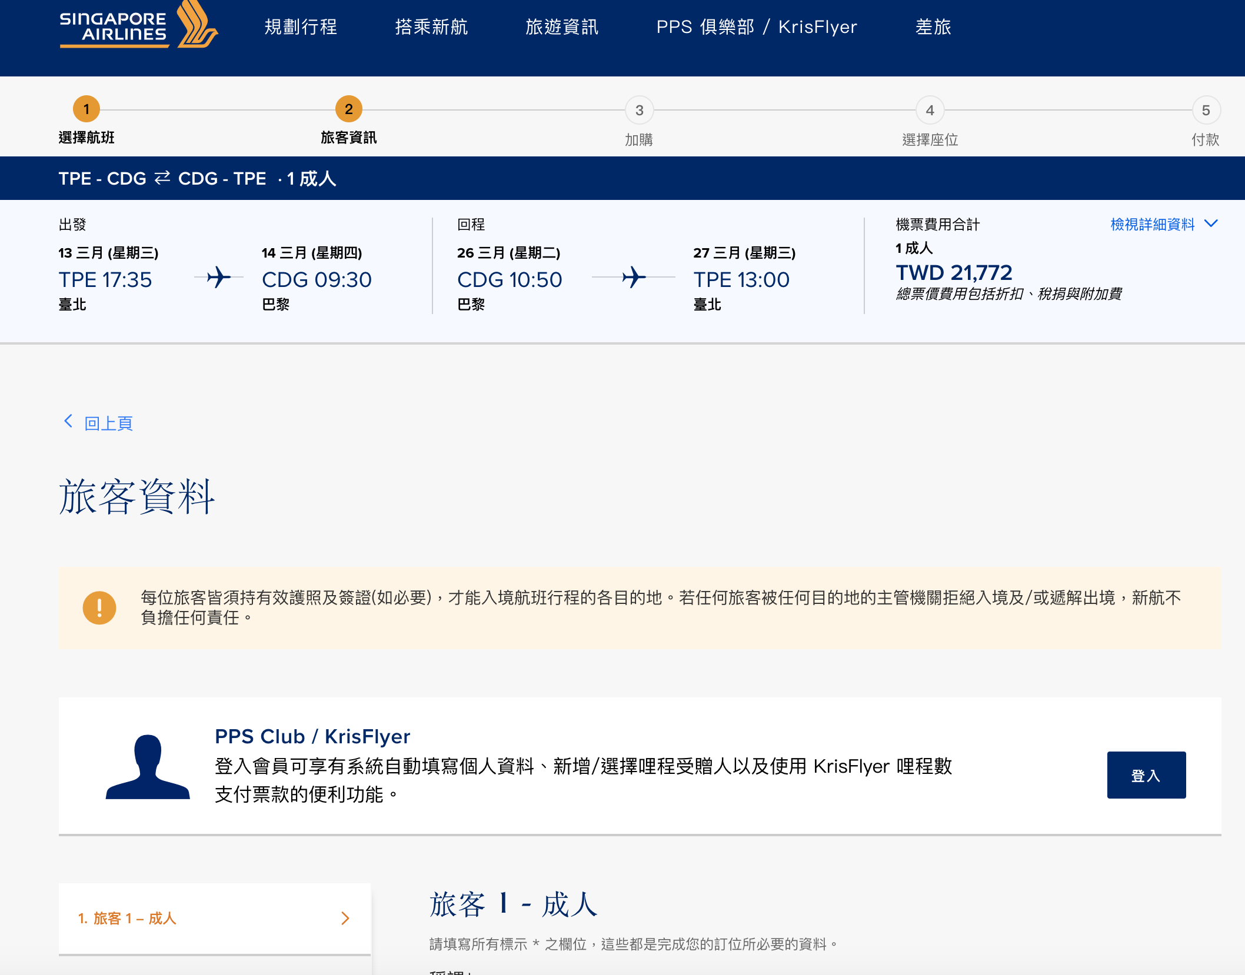Click the orange warning exclamation icon
The width and height of the screenshot is (1245, 975).
tap(100, 609)
